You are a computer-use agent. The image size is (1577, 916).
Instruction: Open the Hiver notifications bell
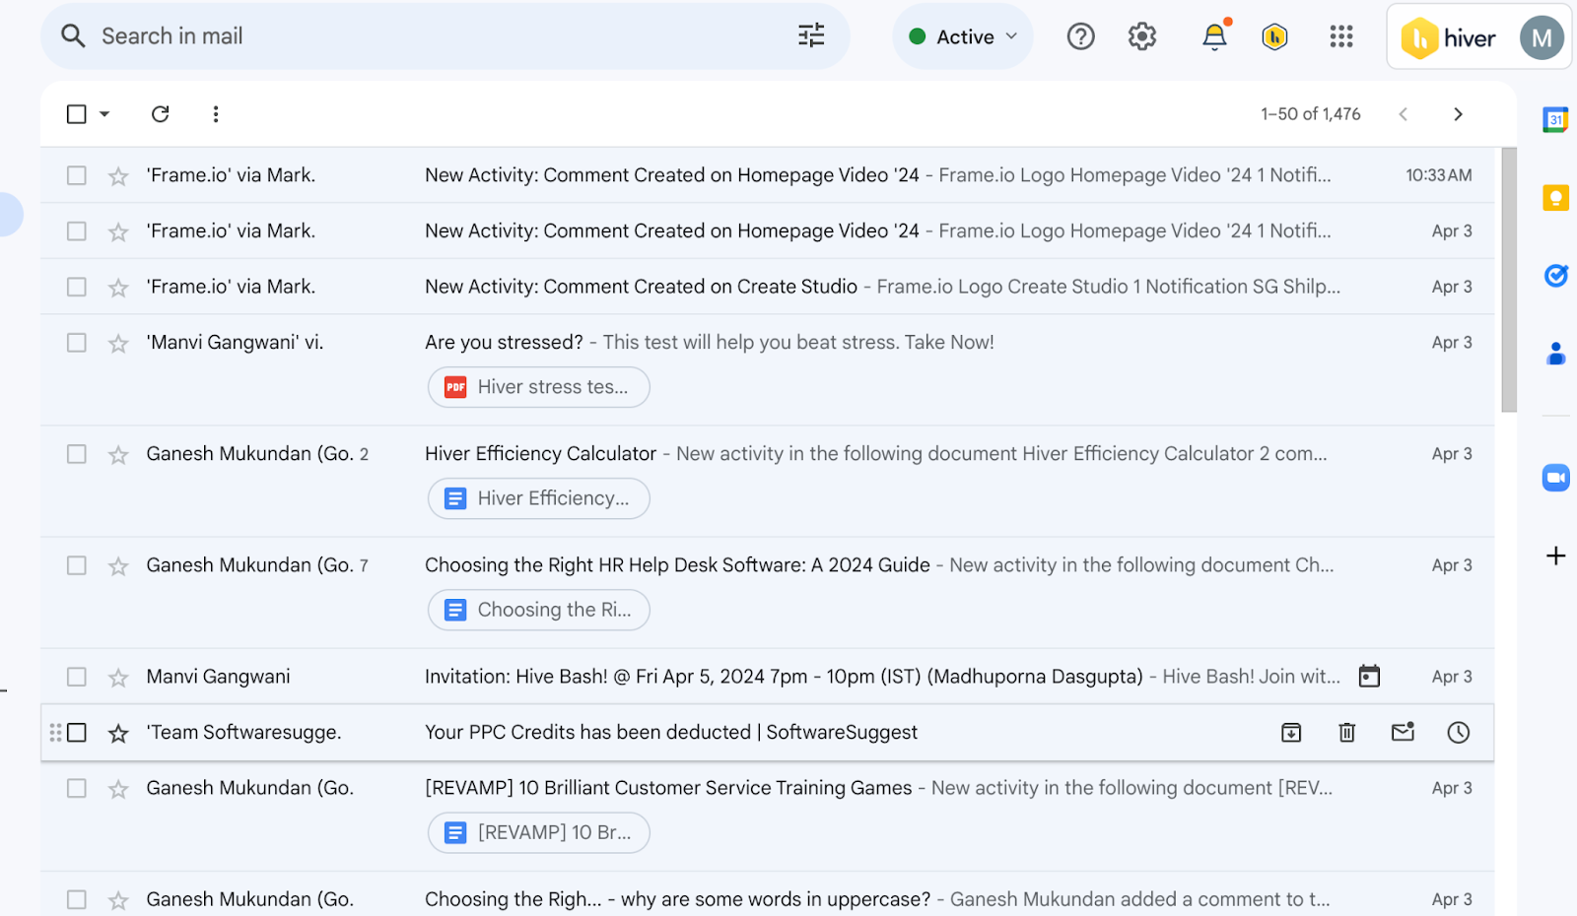(x=1214, y=36)
